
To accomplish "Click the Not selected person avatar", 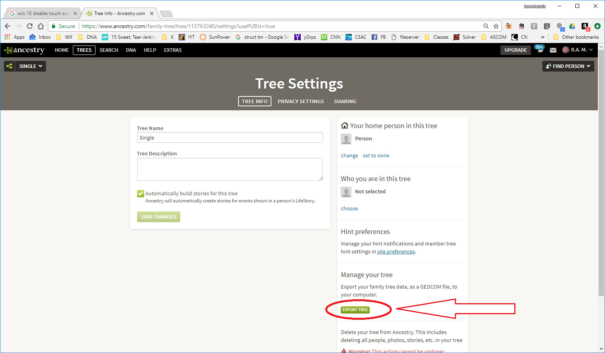I will click(x=346, y=192).
